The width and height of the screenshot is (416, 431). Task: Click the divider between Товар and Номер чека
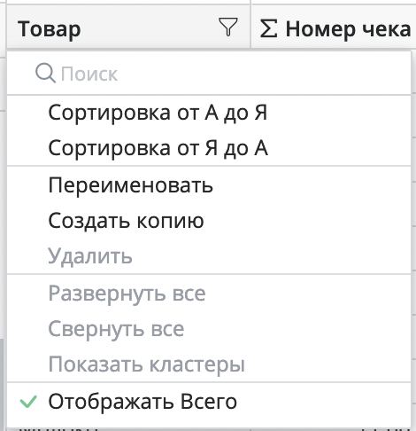click(x=250, y=27)
